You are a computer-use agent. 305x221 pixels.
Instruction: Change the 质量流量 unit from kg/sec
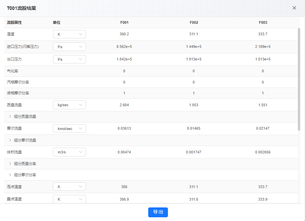point(69,105)
